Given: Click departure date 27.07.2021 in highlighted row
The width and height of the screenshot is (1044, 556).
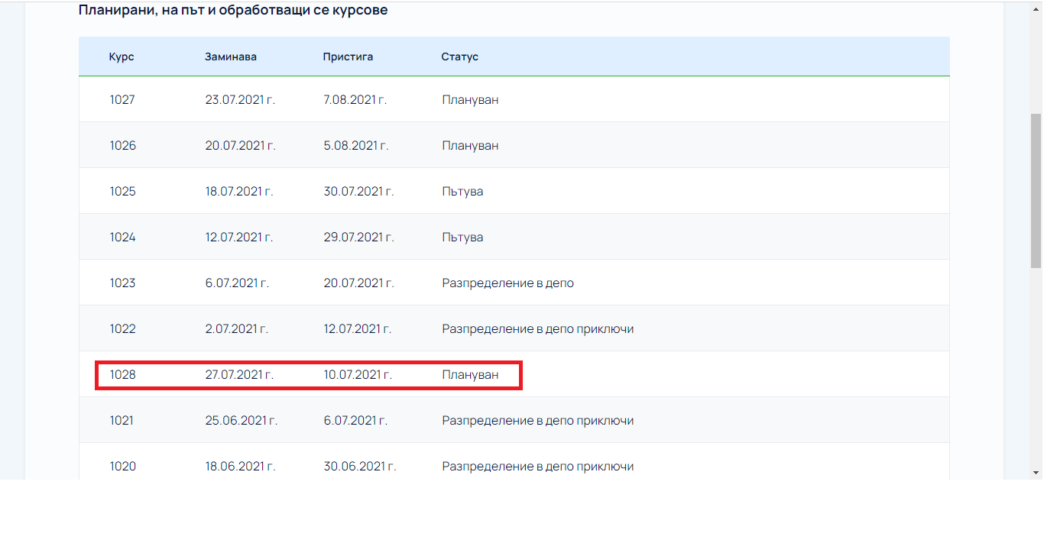Looking at the screenshot, I should click(239, 374).
